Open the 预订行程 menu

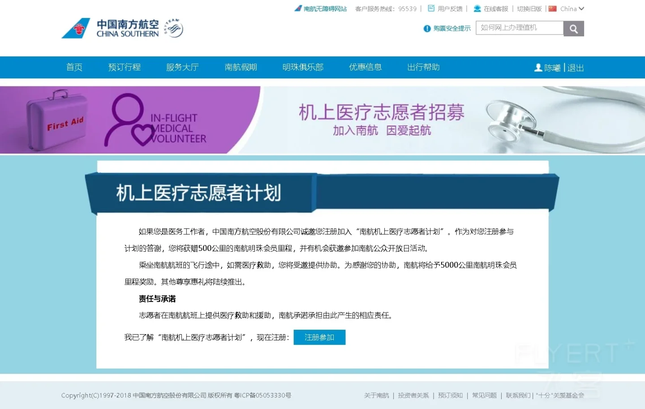click(125, 67)
